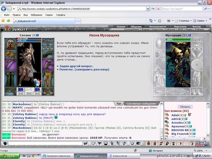Click the Add to Favorites star-plus icon
This screenshot has height=159, width=212.
coord(8,20)
